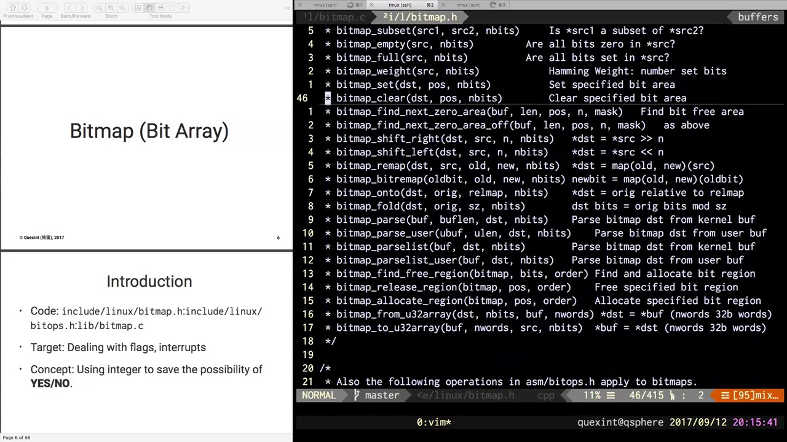Select the Magnify tool mode

click(160, 8)
